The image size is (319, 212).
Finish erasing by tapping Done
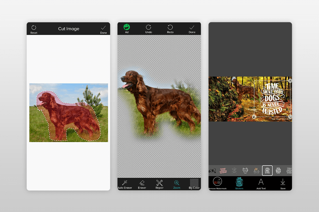click(192, 29)
